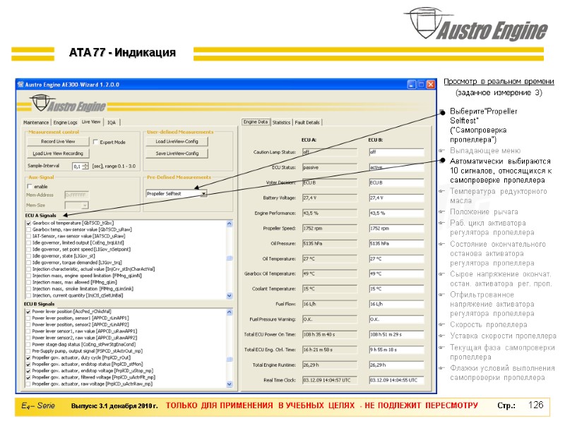Click the Mem-Address input field

click(76, 195)
